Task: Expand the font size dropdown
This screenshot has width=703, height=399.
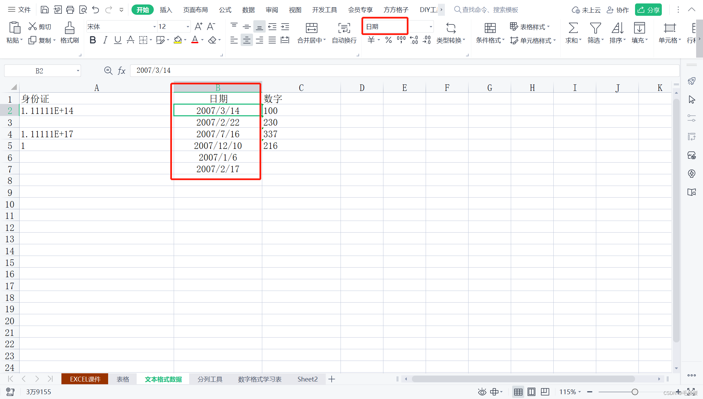Action: [x=188, y=27]
